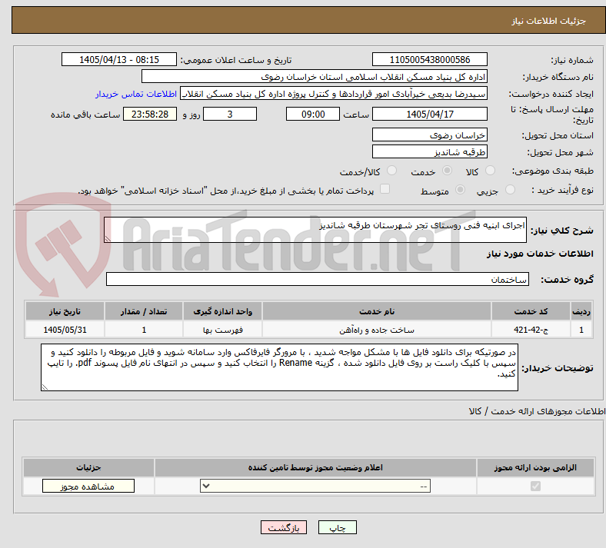Click the مشاهده مجوز button
606x548 pixels.
coord(88,487)
